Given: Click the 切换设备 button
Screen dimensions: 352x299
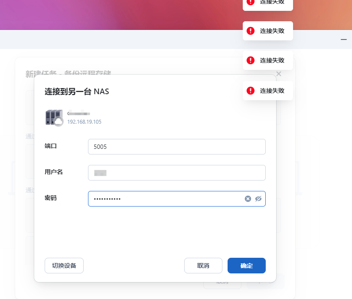Looking at the screenshot, I should click(x=64, y=266).
